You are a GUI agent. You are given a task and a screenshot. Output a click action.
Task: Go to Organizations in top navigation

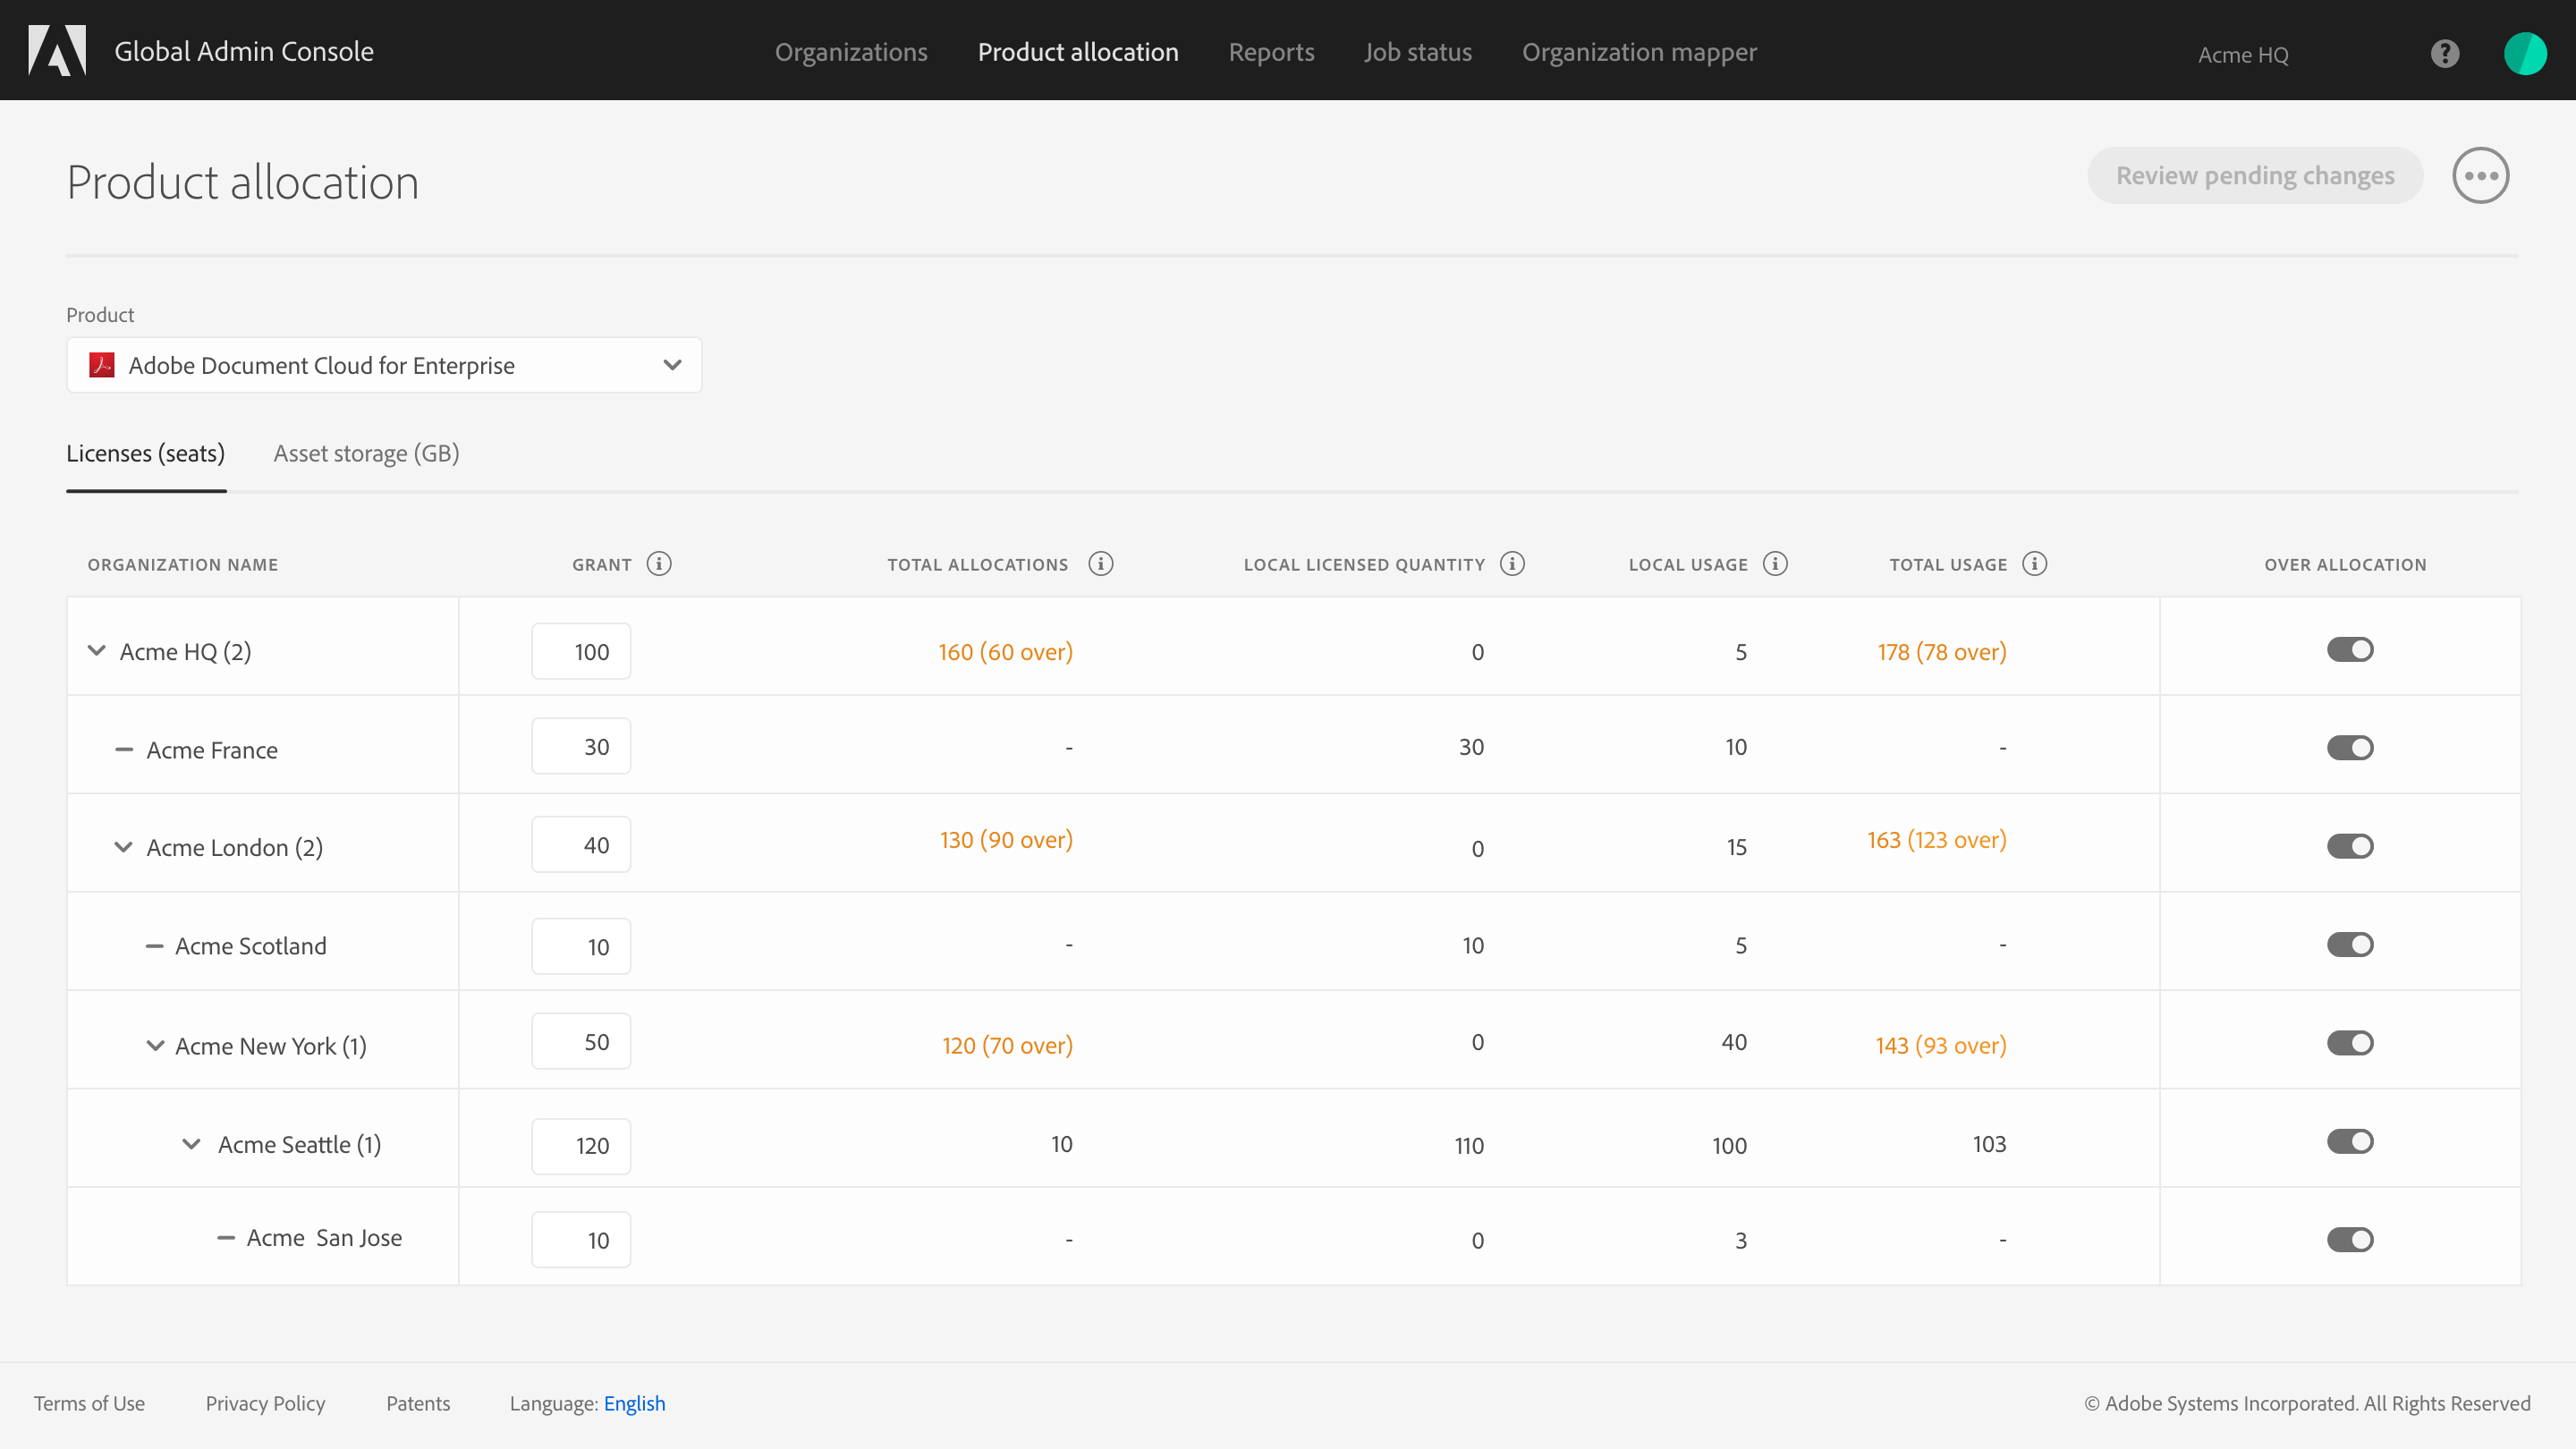851,52
